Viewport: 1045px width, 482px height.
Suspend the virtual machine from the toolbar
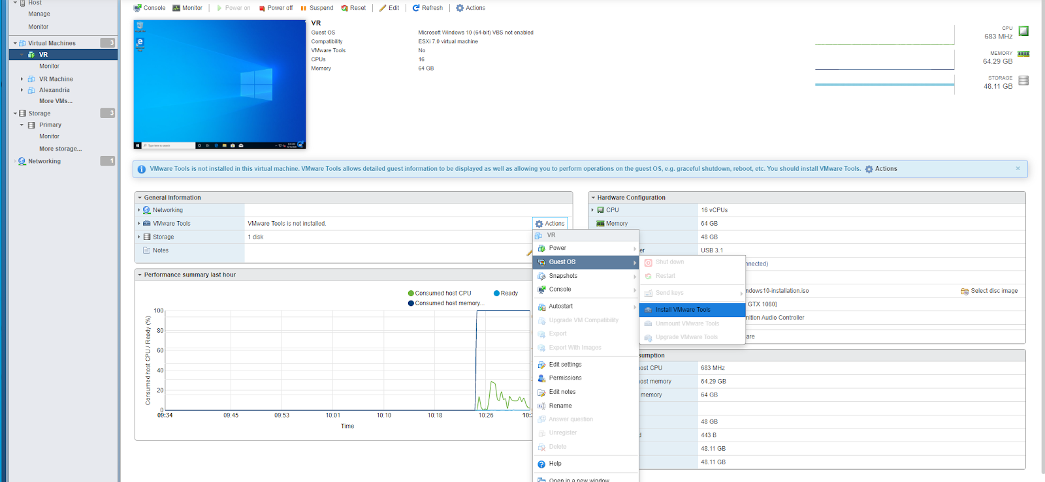[317, 8]
